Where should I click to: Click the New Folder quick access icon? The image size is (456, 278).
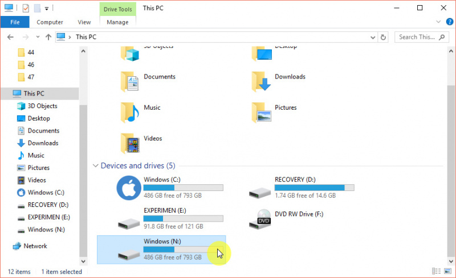click(x=37, y=8)
